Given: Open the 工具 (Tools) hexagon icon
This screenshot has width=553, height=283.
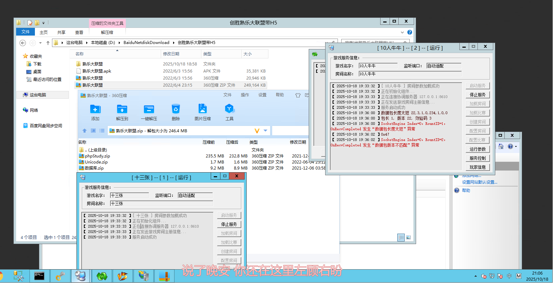Looking at the screenshot, I should click(229, 109).
